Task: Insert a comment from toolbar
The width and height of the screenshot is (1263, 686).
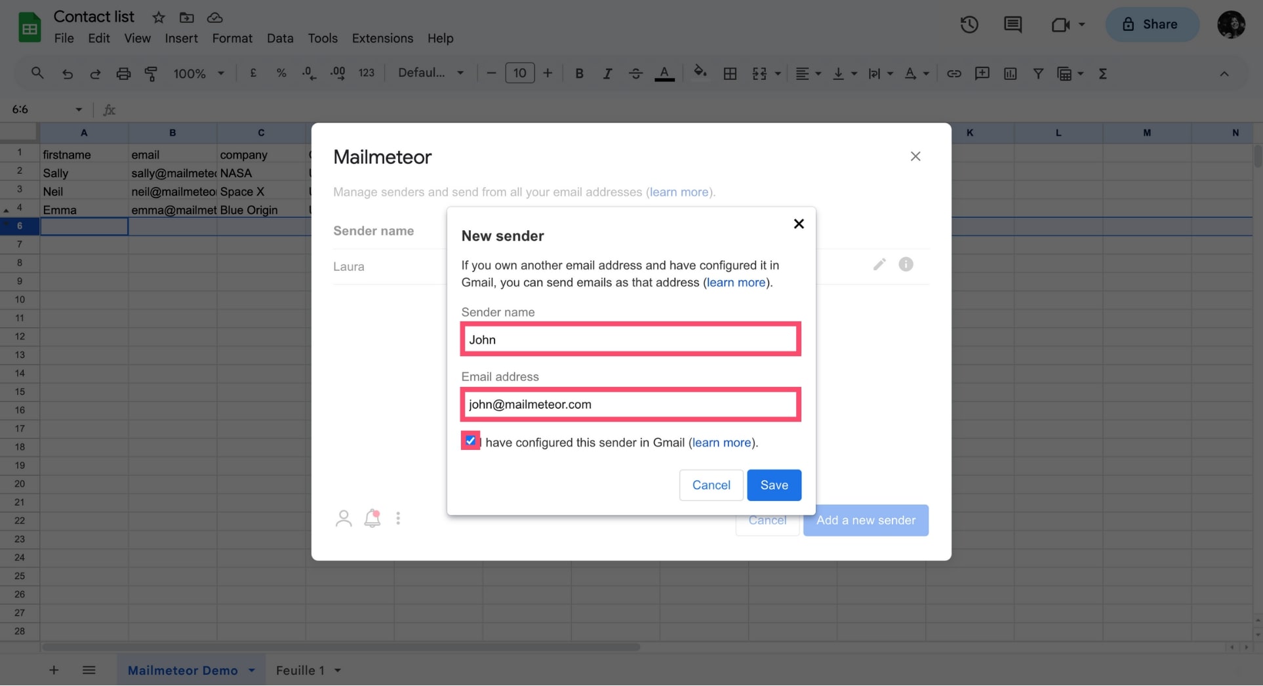Action: point(982,73)
